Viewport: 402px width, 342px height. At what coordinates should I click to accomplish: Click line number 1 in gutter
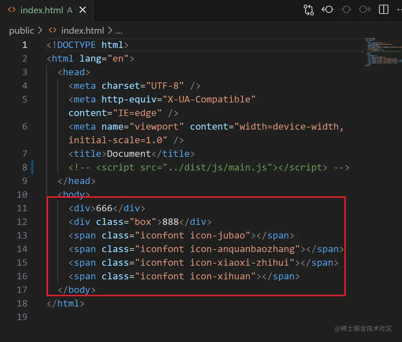(x=25, y=45)
